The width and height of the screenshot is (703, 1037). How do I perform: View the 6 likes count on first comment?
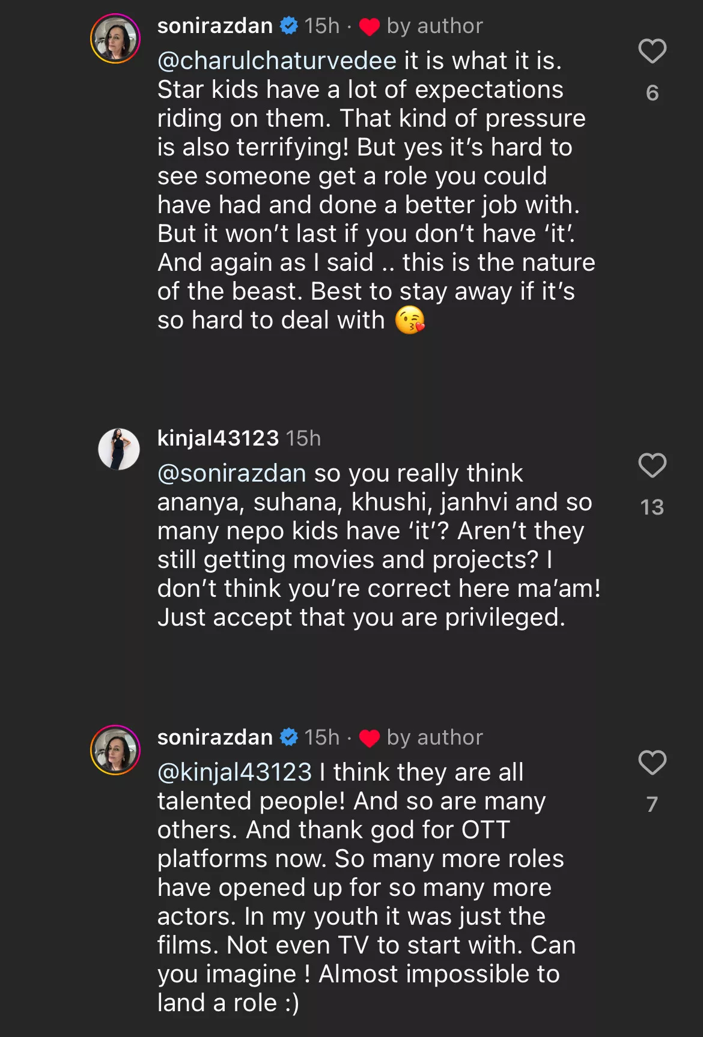[x=652, y=93]
